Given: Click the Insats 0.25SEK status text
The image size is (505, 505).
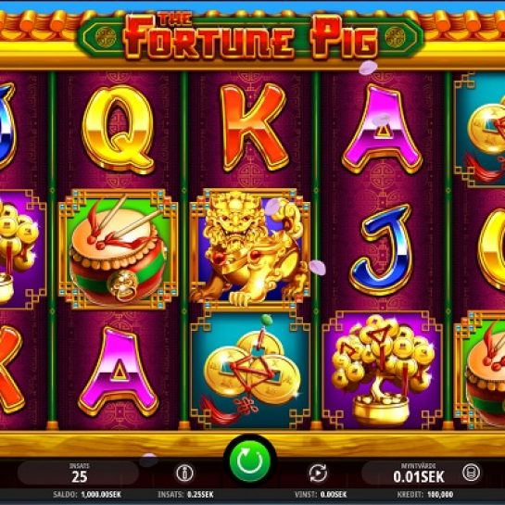Looking at the screenshot, I should [x=185, y=495].
